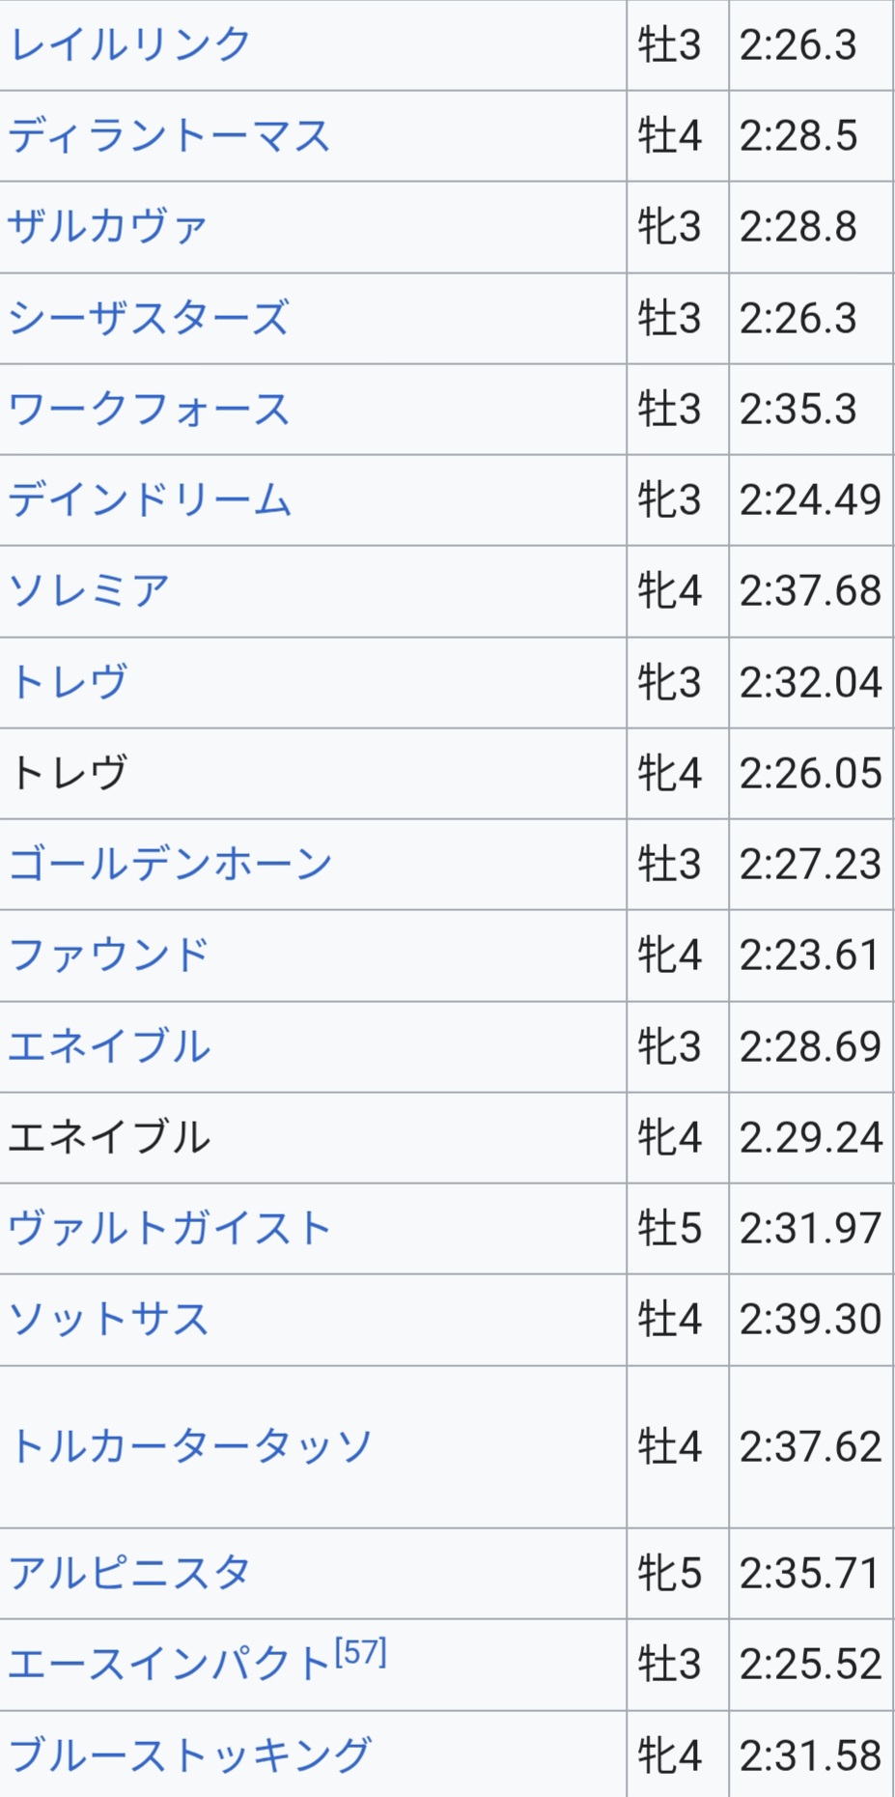Screen dimensions: 895x1797
Task: Follow the ソットサス link
Action: click(x=108, y=1320)
